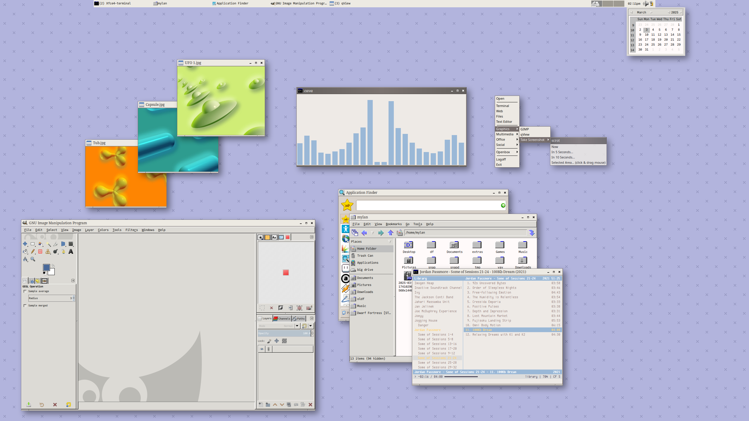Screen dimensions: 749x421
Task: Open the Filters menu in GIMP
Action: (131, 230)
